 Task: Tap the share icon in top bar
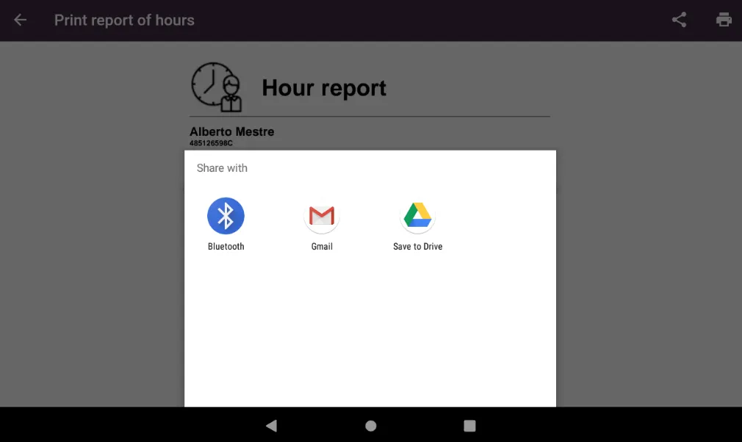679,20
